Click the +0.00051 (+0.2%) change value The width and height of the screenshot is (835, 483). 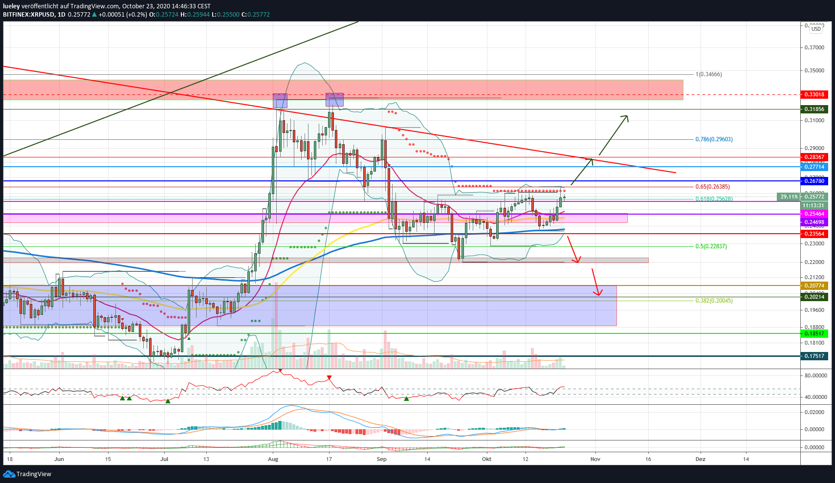[123, 15]
